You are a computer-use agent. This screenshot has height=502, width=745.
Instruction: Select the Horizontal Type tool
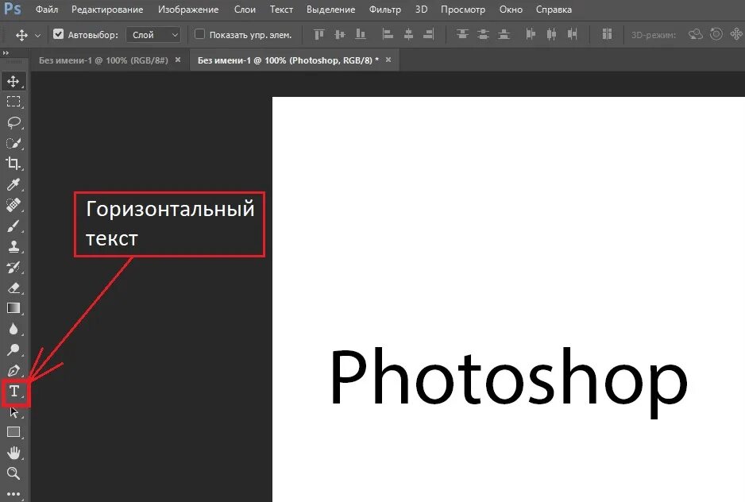pyautogui.click(x=14, y=392)
